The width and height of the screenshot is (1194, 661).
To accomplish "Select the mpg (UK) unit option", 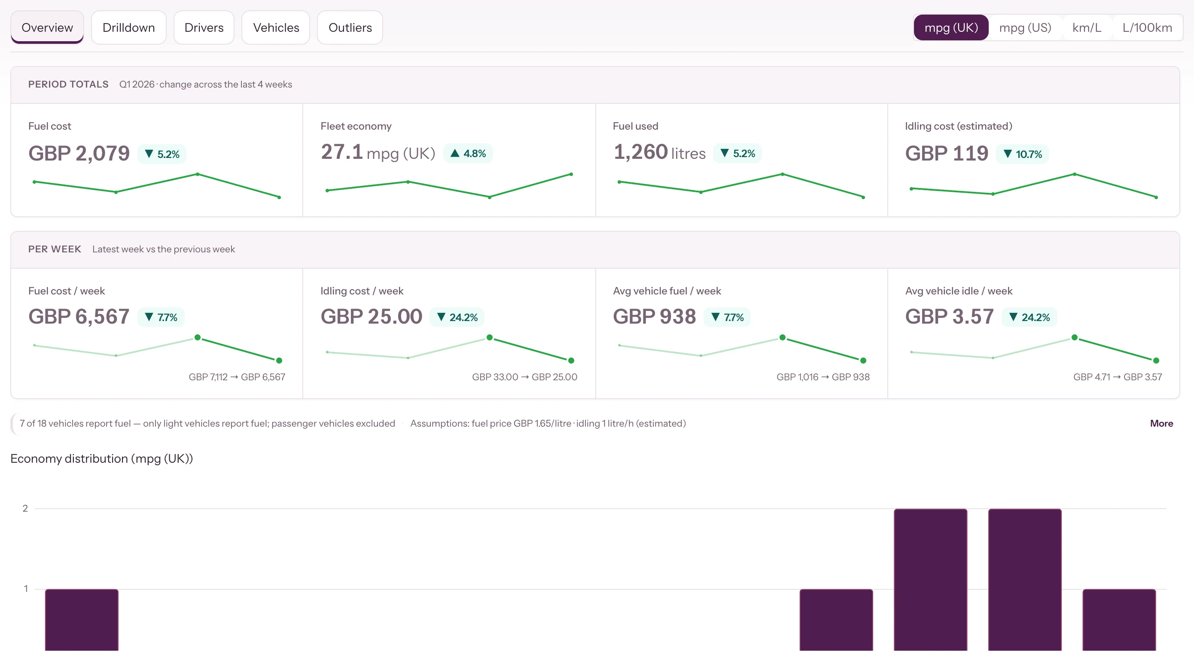I will 950,28.
